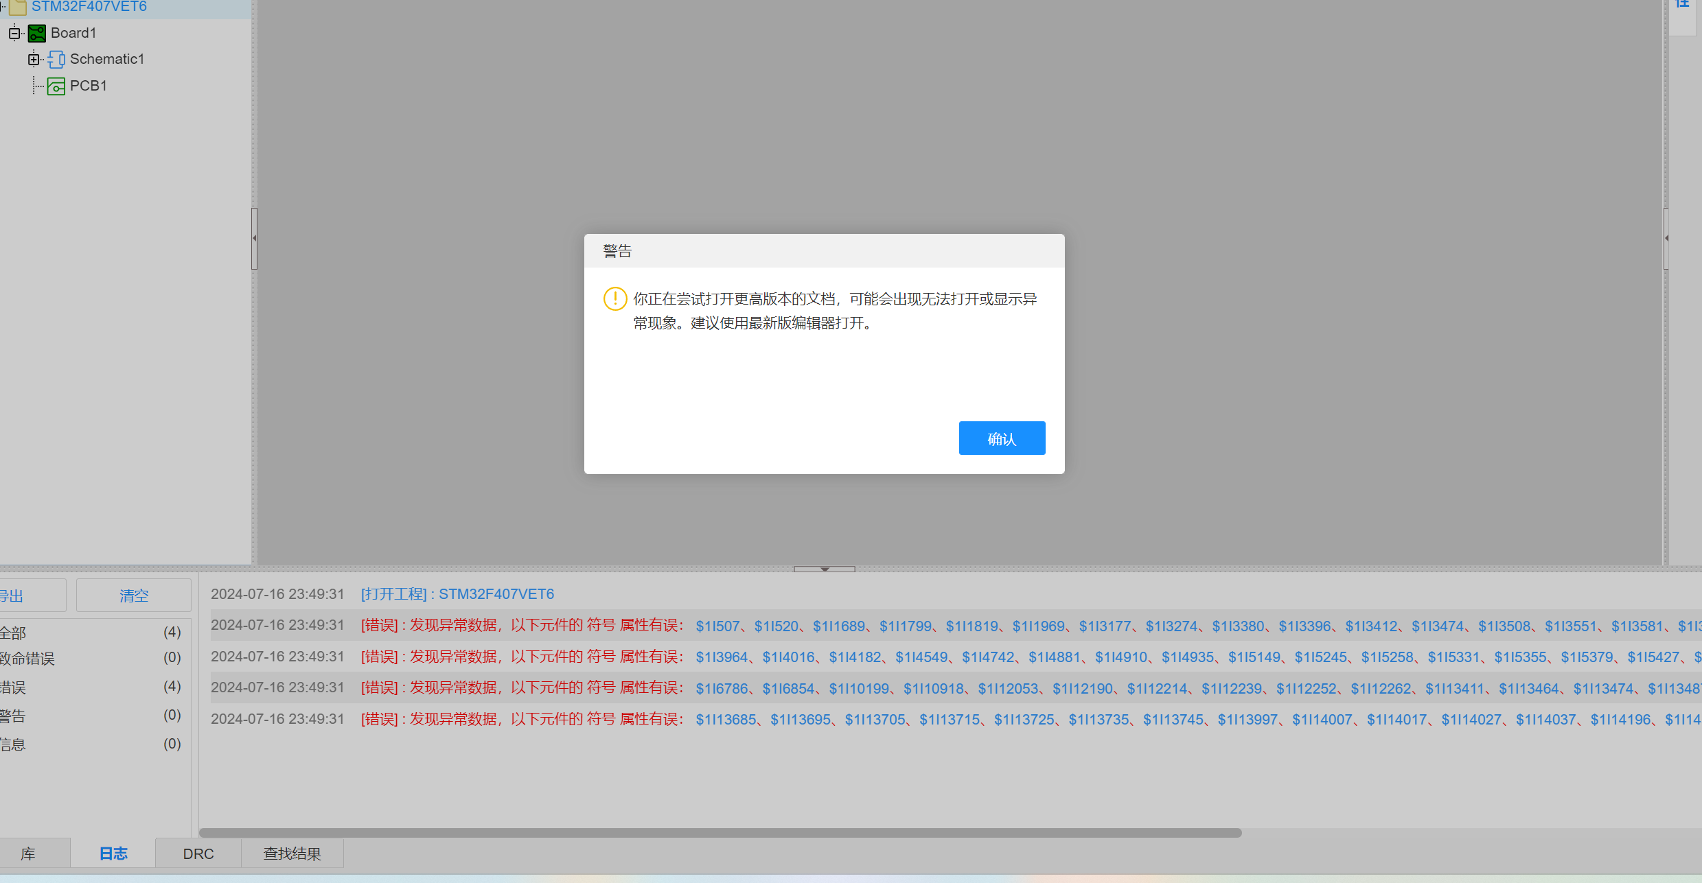
Task: Collapse the left project panel handle
Action: click(x=254, y=238)
